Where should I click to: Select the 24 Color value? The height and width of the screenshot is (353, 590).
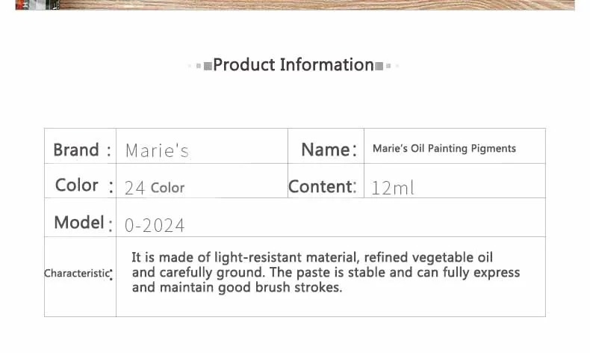155,188
